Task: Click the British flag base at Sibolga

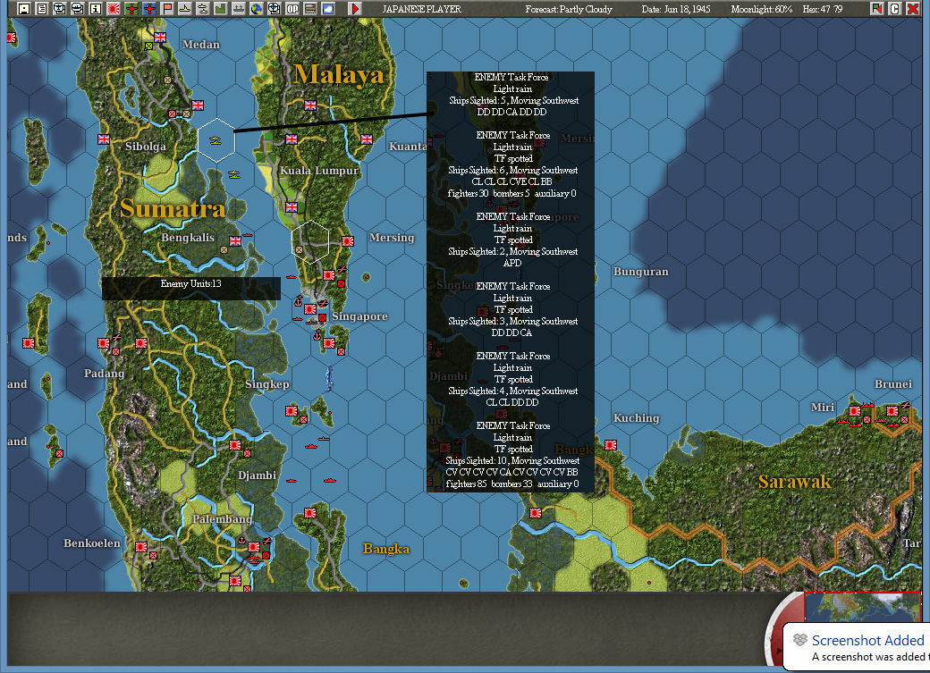Action: tap(104, 139)
